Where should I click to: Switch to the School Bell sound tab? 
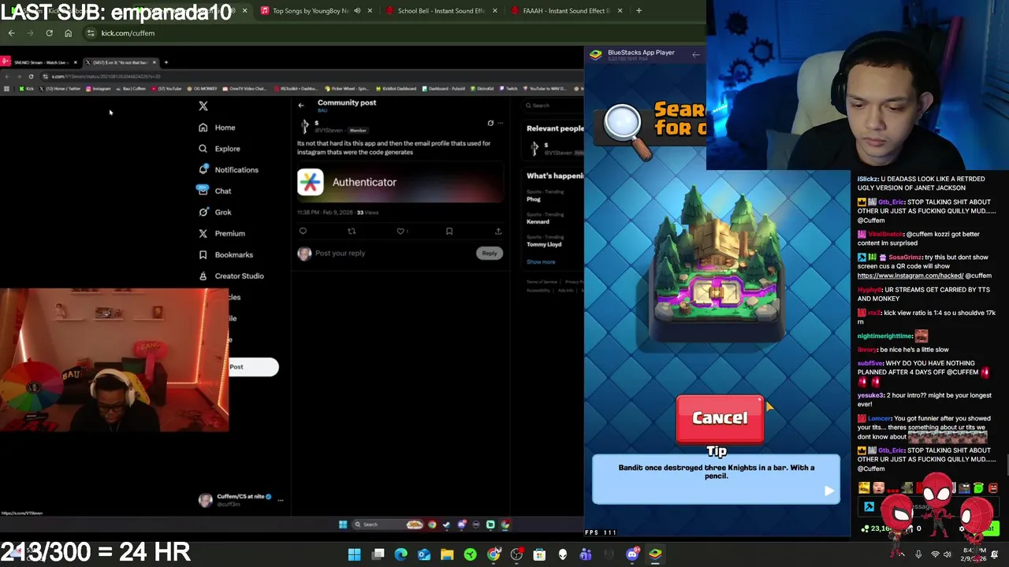click(441, 11)
